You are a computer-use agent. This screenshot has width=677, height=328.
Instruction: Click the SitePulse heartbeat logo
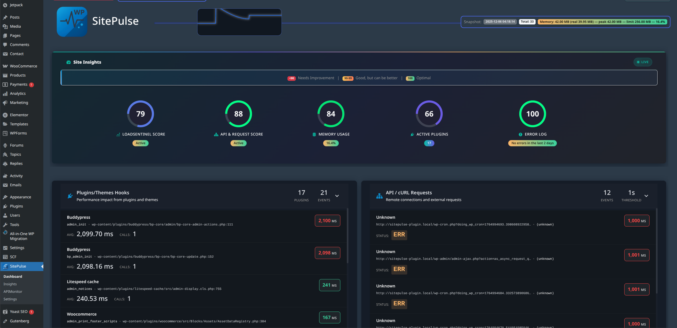72,22
